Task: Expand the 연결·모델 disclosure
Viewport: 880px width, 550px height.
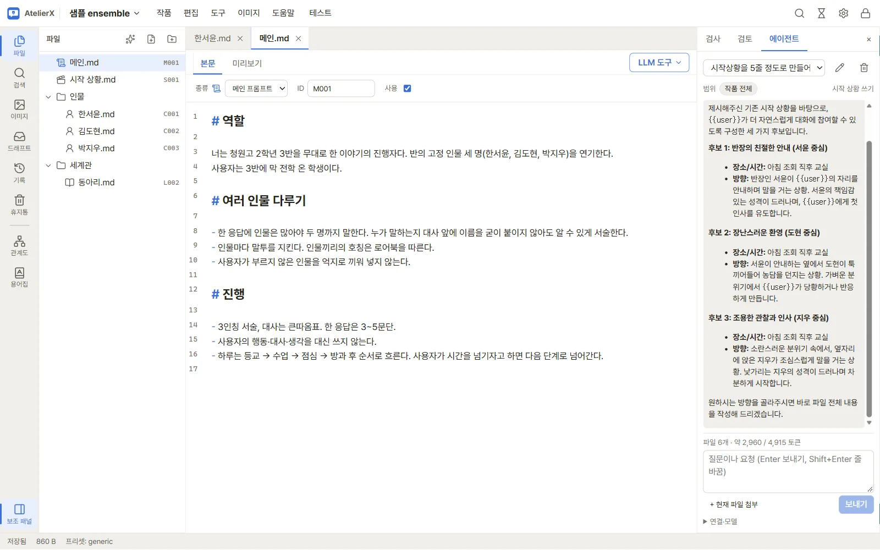Action: (721, 521)
